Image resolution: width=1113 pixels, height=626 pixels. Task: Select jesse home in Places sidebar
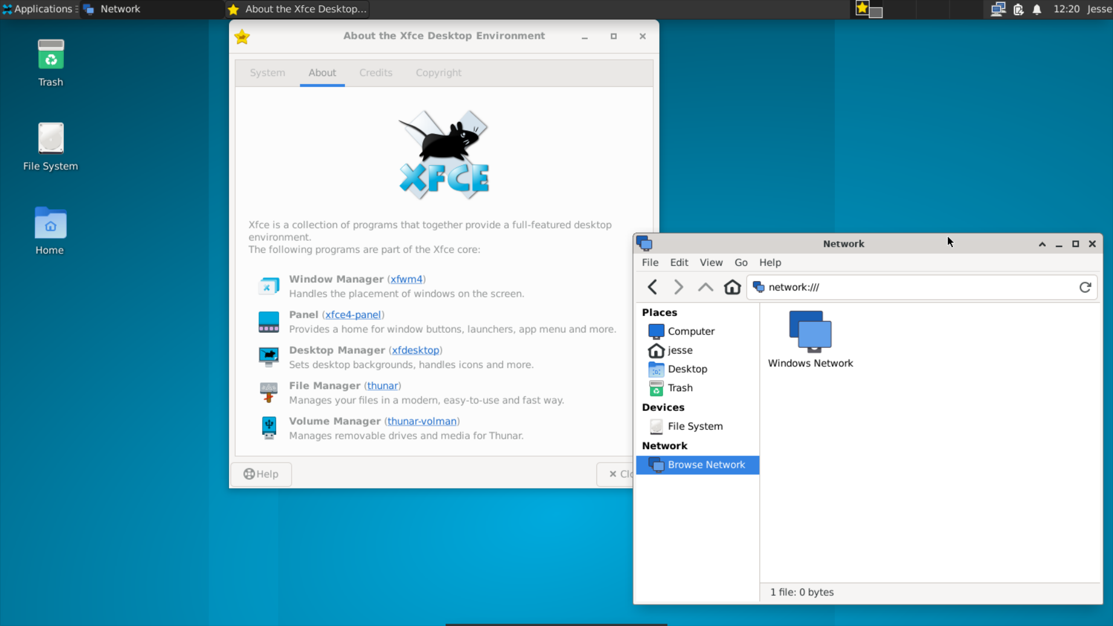(x=697, y=350)
